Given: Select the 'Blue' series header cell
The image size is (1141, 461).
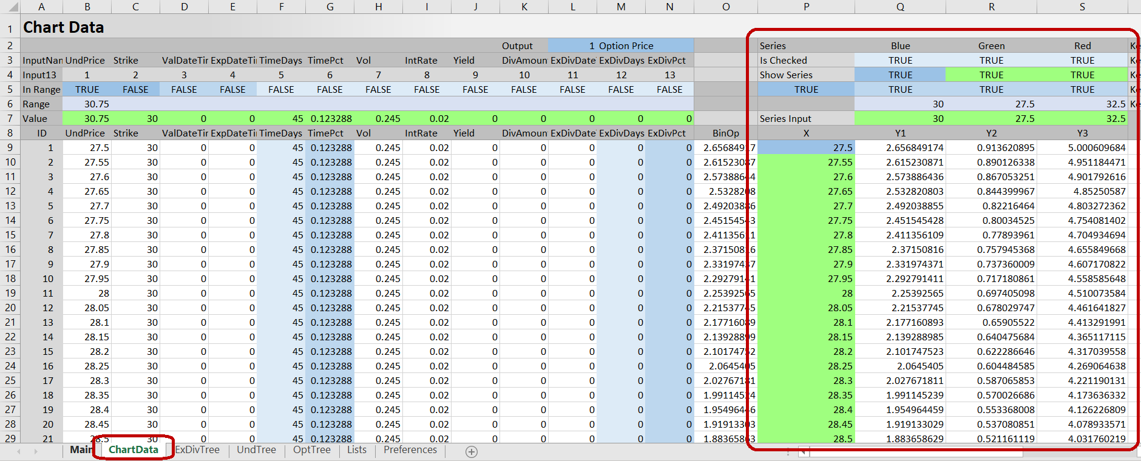Looking at the screenshot, I should [x=900, y=45].
